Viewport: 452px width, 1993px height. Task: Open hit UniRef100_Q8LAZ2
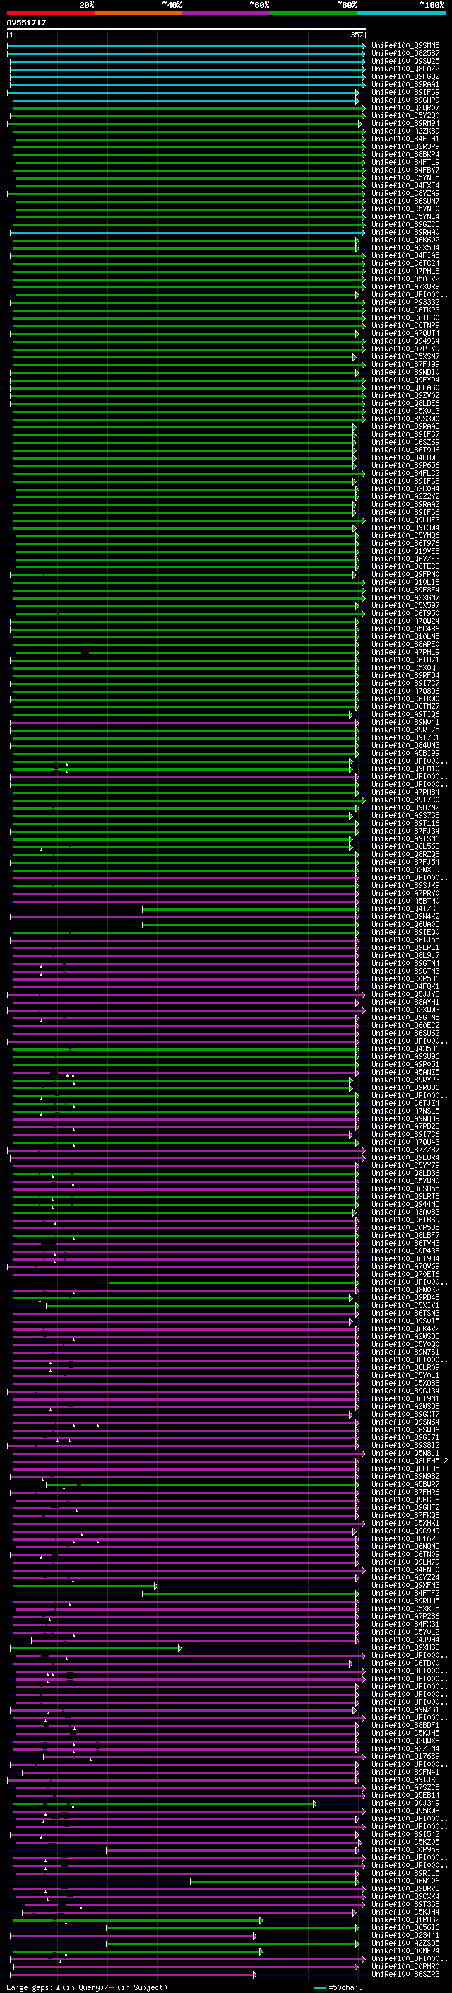tap(405, 69)
